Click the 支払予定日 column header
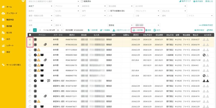The width and height of the screenshot is (216, 108). click(x=148, y=35)
